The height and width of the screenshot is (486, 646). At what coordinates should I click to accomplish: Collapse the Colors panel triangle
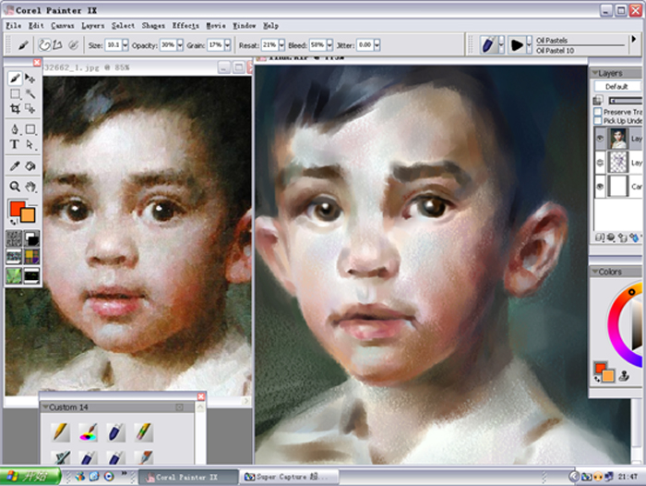[x=594, y=272]
